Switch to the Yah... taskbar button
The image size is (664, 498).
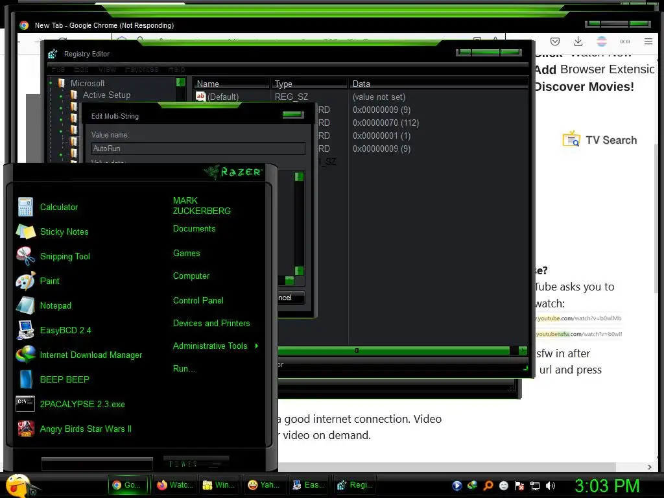click(265, 485)
